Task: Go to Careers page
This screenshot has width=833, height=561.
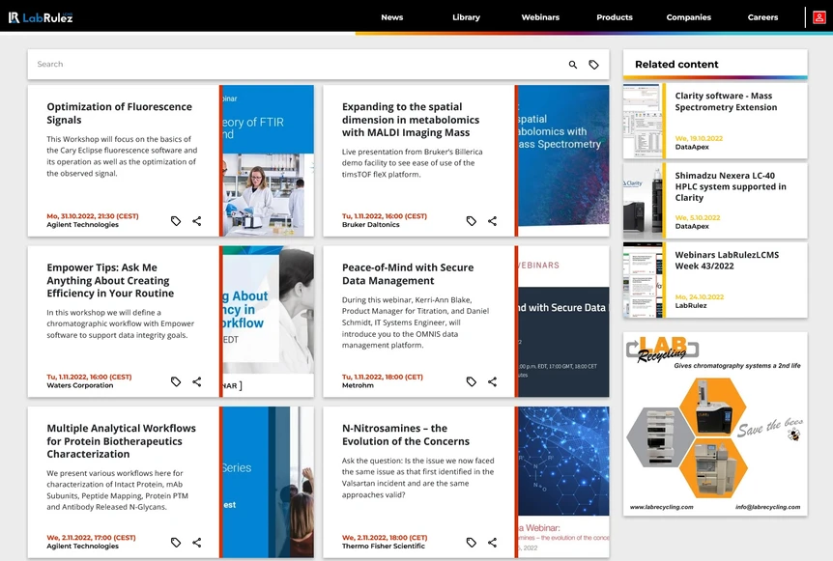Action: [762, 17]
